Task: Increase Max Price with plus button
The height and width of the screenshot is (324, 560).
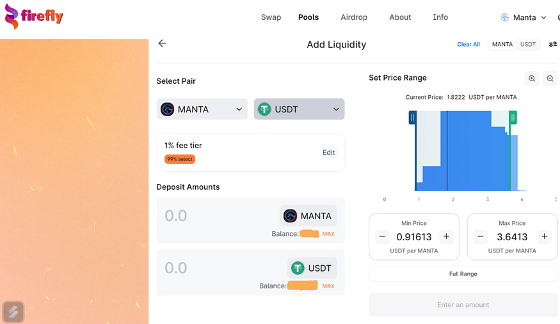Action: (x=544, y=236)
